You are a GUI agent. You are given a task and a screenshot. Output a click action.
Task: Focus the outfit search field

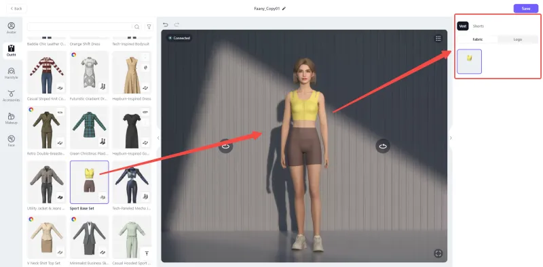coord(79,26)
